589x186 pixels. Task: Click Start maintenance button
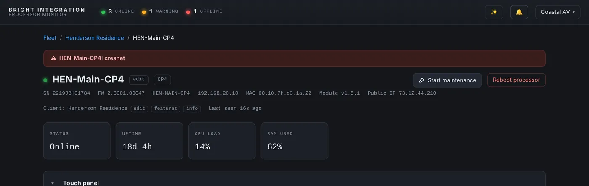coord(447,80)
